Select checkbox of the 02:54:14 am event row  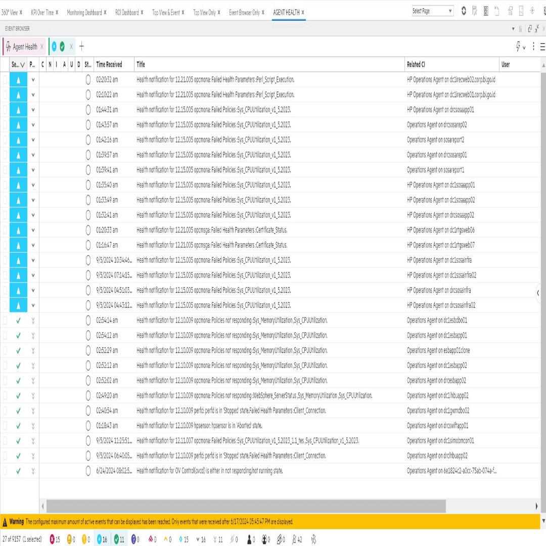point(5,320)
